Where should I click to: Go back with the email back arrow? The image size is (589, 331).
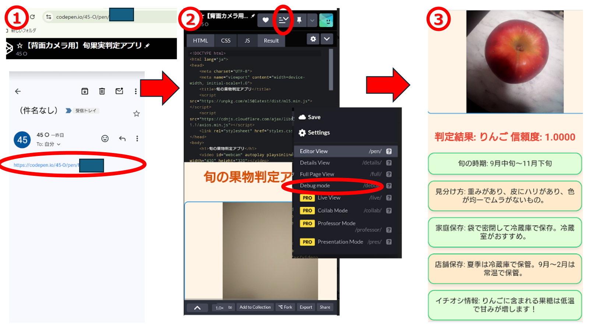[x=18, y=91]
